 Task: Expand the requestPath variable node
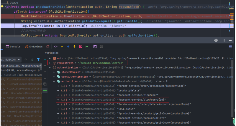[50, 63]
